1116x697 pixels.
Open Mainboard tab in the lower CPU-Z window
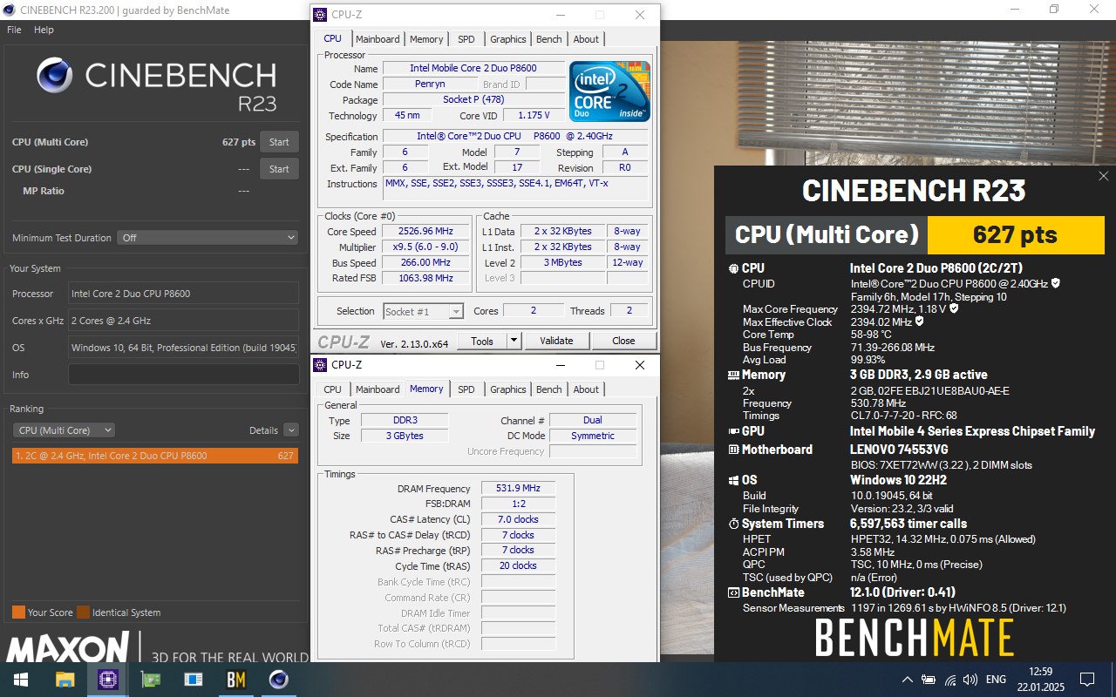[x=378, y=389]
